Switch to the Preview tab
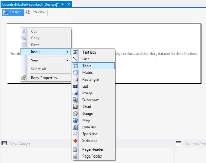 pos(36,12)
